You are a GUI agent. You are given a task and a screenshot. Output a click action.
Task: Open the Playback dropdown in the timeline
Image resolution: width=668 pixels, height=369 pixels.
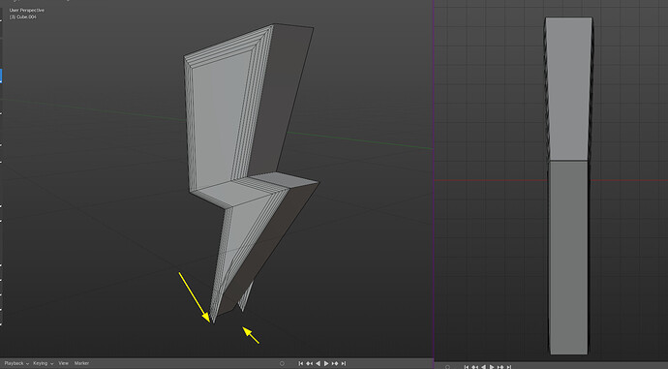(x=16, y=363)
